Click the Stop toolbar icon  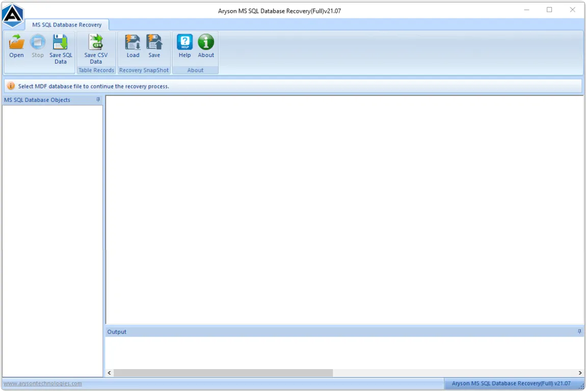[x=37, y=46]
